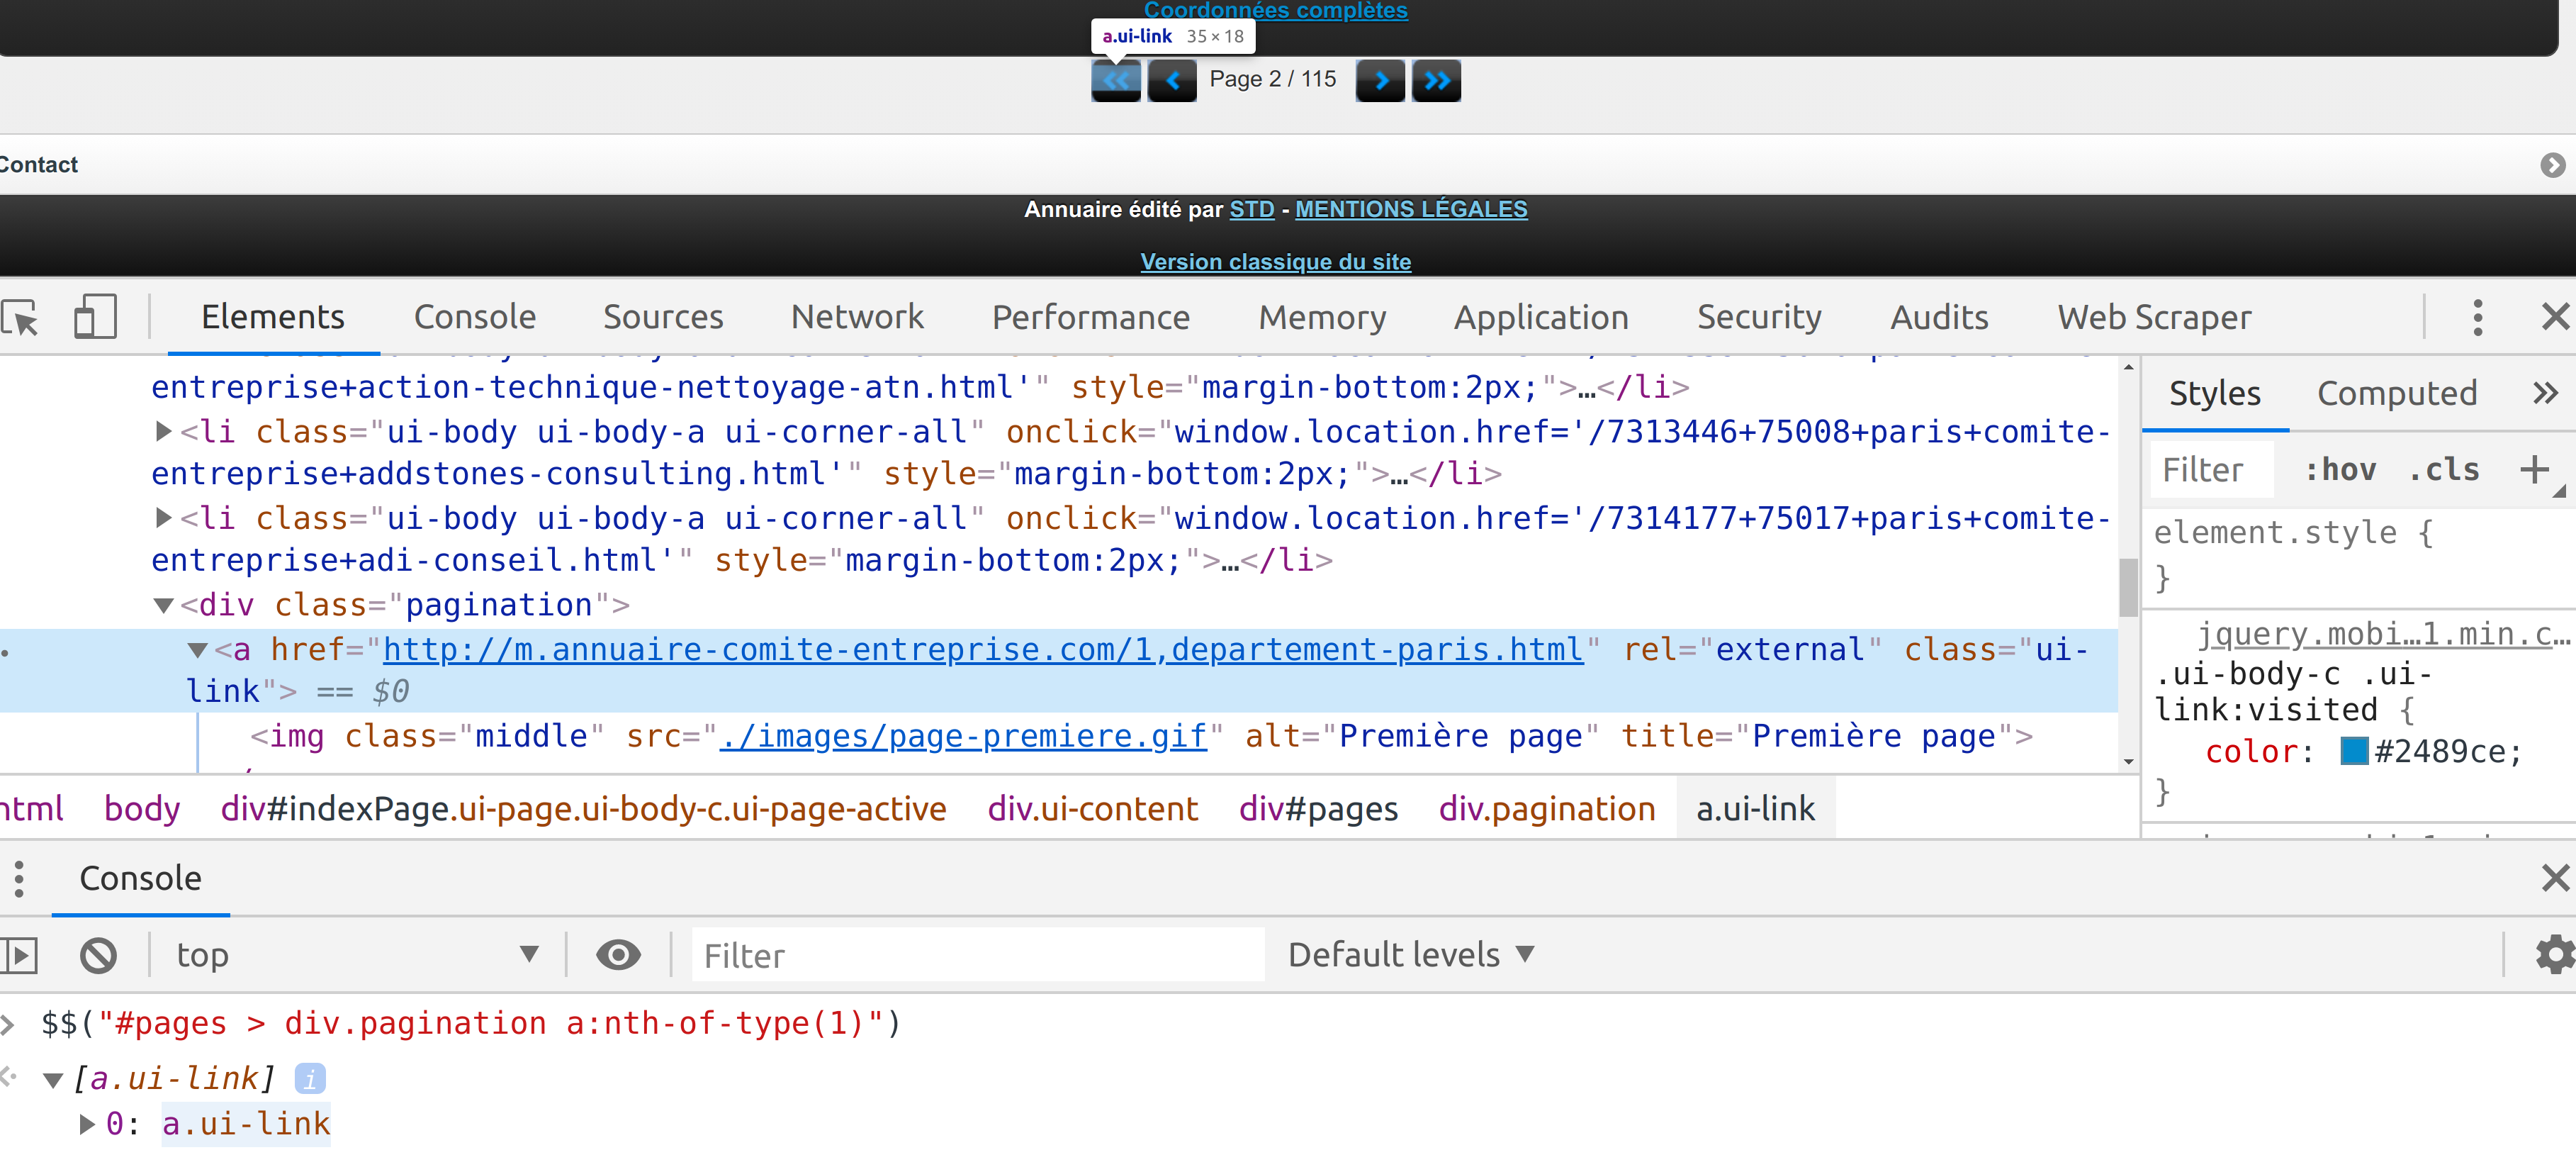Activate the inspect element picker tool
Viewport: 2576px width, 1150px height.
pos(20,317)
